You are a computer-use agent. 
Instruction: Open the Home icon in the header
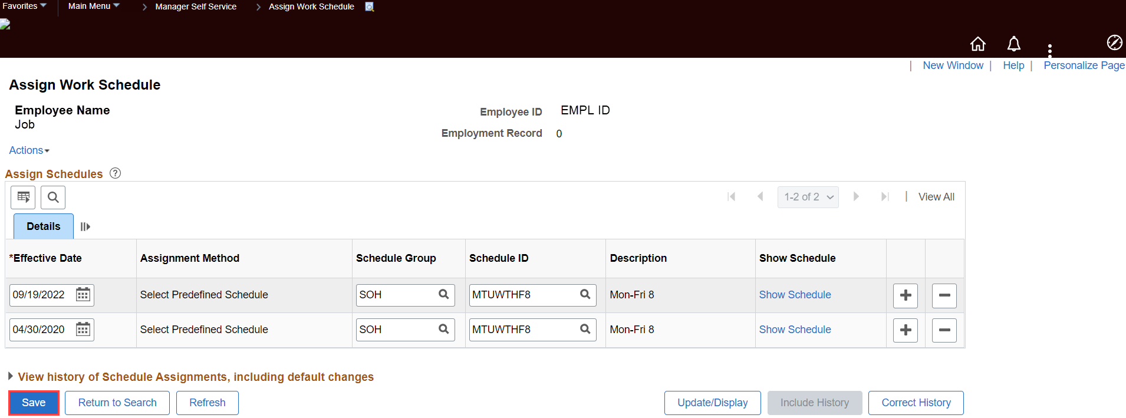point(977,44)
